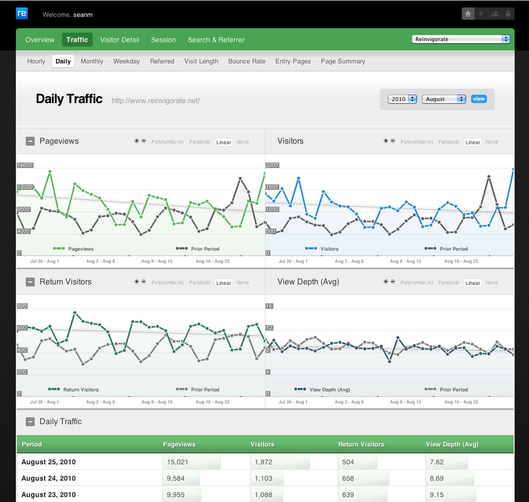Open the Reinvigorate site dropdown
This screenshot has height=502, width=529.
coord(461,39)
